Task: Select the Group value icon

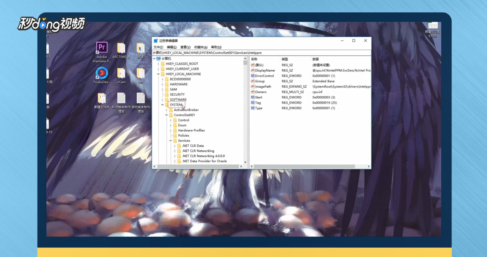Action: pyautogui.click(x=252, y=81)
